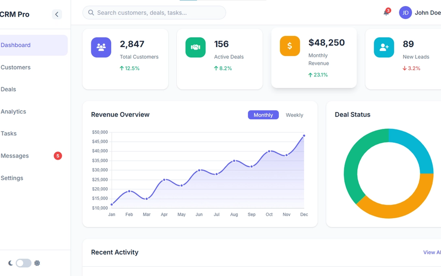Open the notifications bell icon
This screenshot has height=276, width=441.
385,13
